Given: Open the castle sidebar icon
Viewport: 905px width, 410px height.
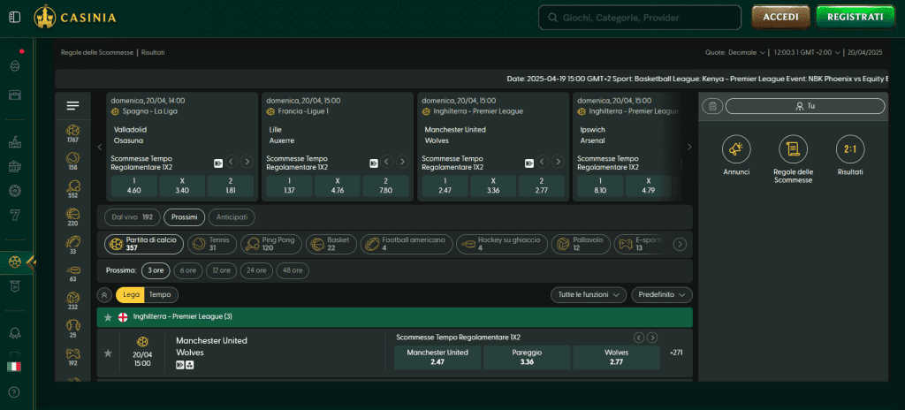Looking at the screenshot, I should [15, 141].
